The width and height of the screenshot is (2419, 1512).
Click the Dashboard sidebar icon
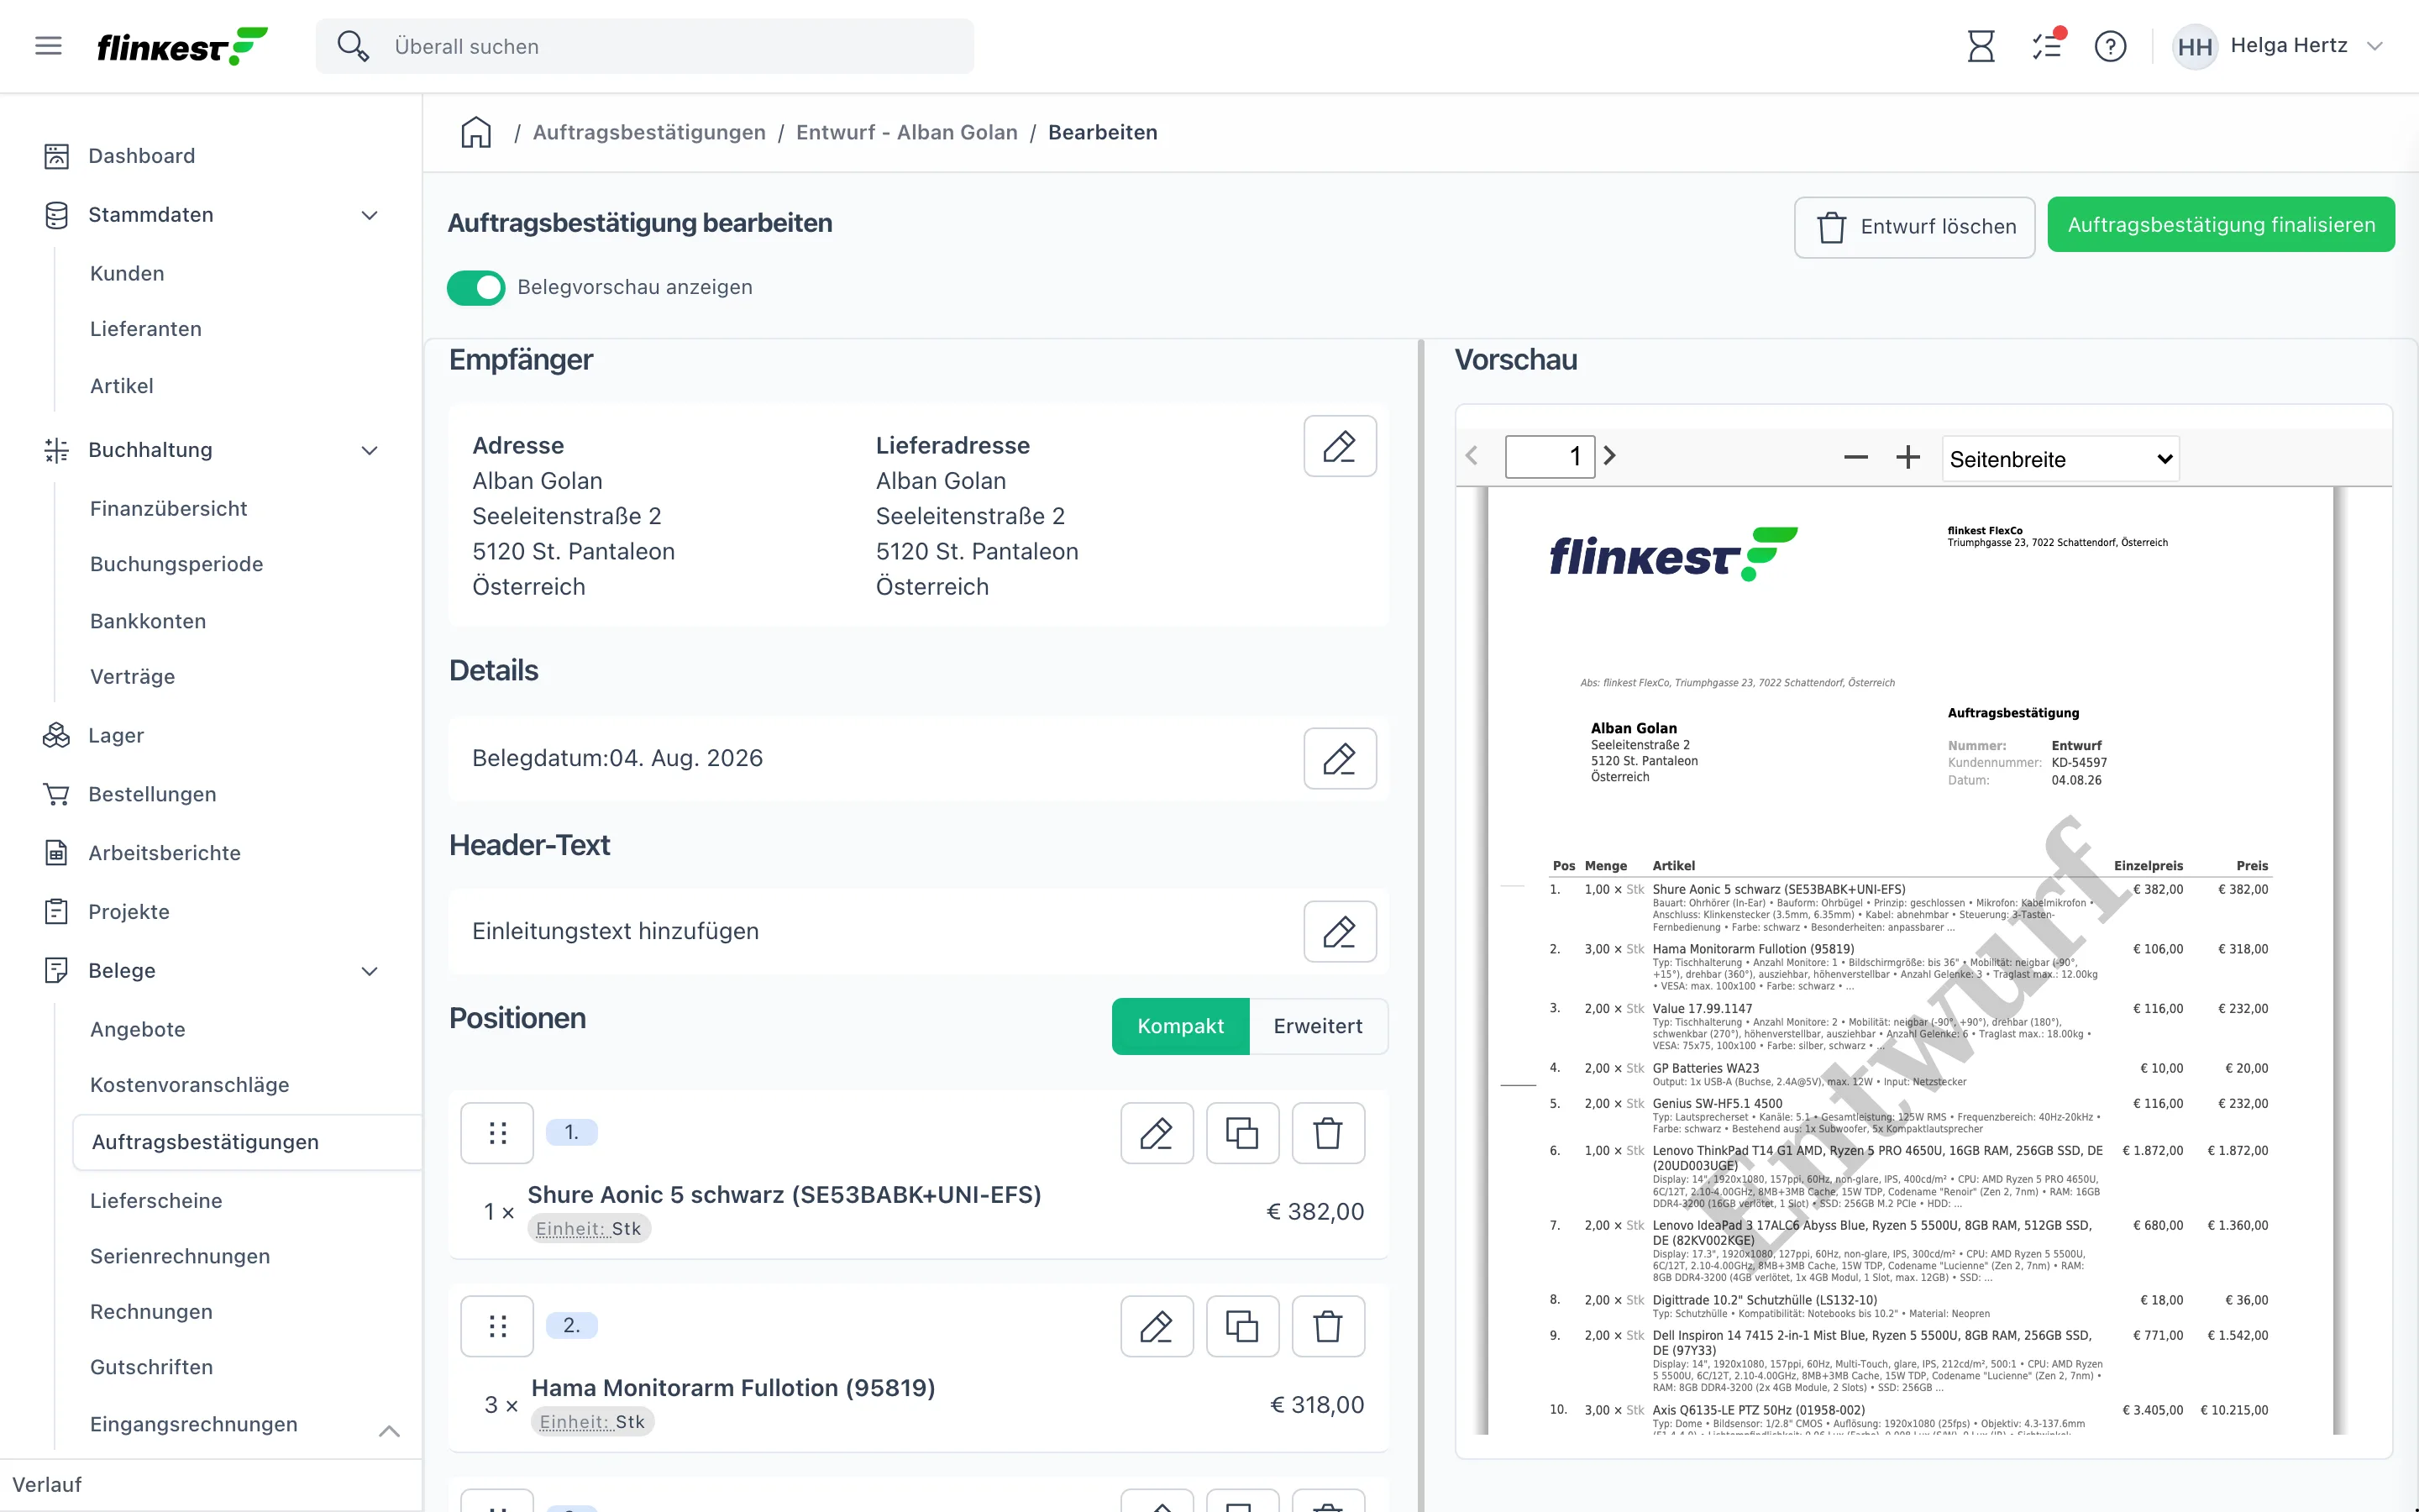(56, 156)
